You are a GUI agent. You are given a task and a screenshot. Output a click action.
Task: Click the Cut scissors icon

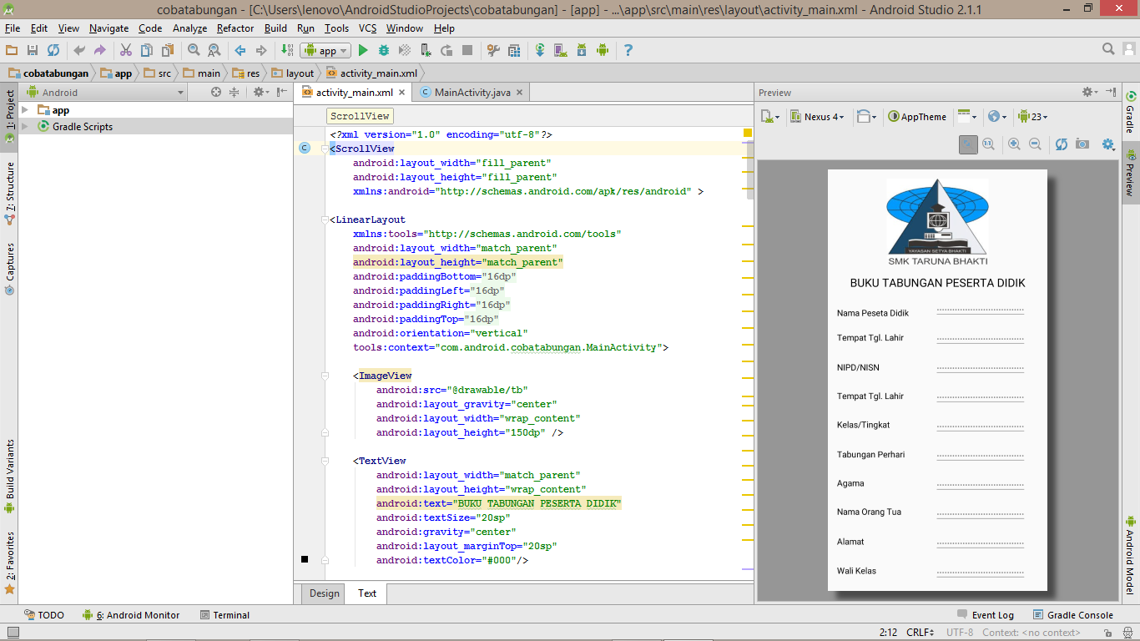point(126,51)
